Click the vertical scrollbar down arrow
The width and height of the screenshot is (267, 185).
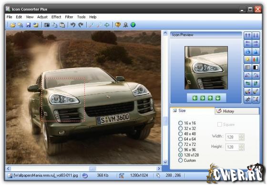pos(165,162)
